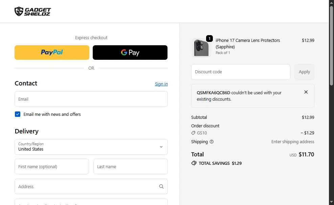Viewport: 334px width, 205px height.
Task: Open the iPhone 17 lens protector thumbnail
Action: coord(201,47)
